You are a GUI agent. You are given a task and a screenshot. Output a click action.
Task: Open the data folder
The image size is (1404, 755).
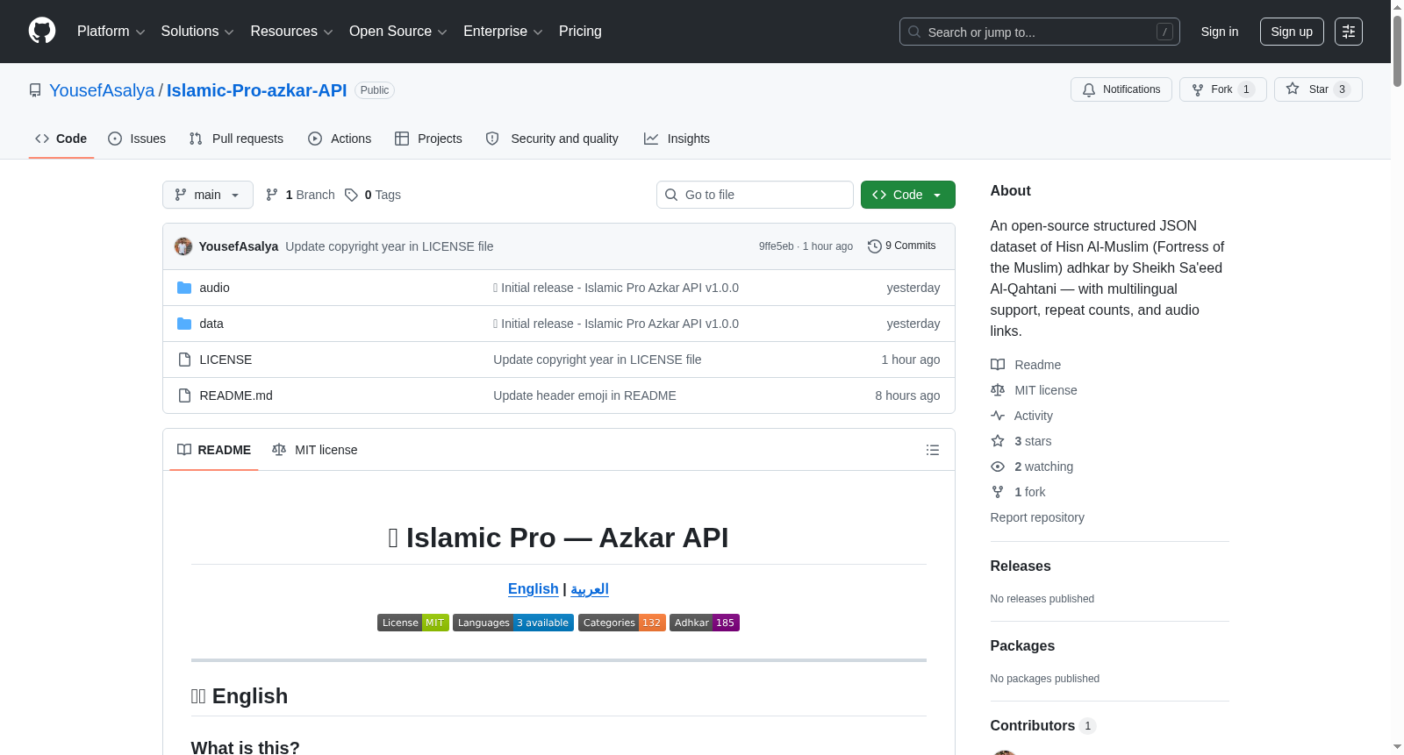point(211,324)
